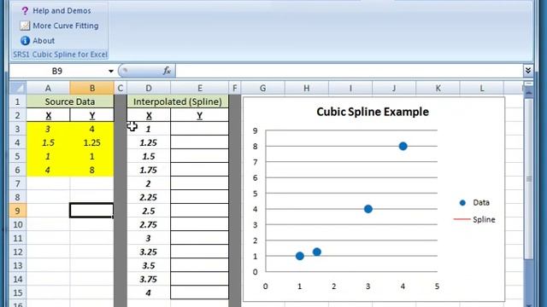Select interpolated X cell 3.75
The image size is (547, 307).
[149, 279]
